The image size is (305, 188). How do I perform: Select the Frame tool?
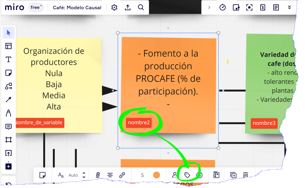[x=8, y=140]
